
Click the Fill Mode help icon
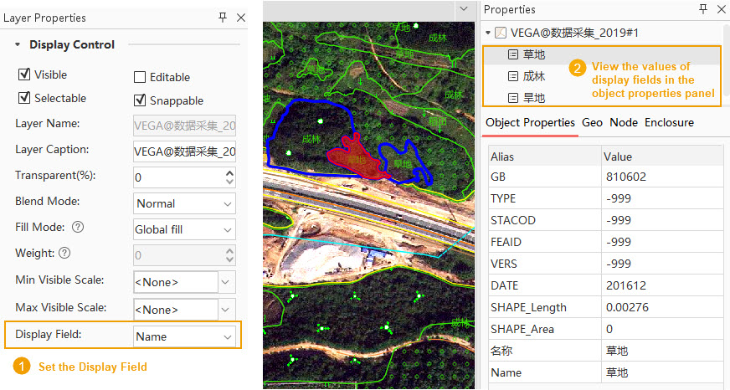[x=78, y=227]
